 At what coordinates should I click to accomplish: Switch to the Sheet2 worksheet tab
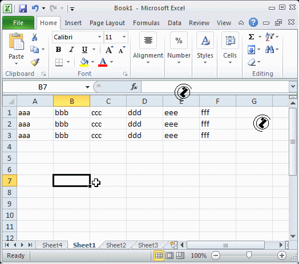tap(116, 245)
